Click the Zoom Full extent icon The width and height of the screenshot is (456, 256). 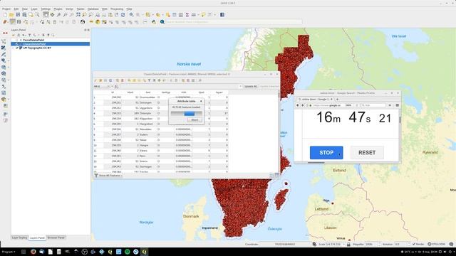click(x=78, y=15)
